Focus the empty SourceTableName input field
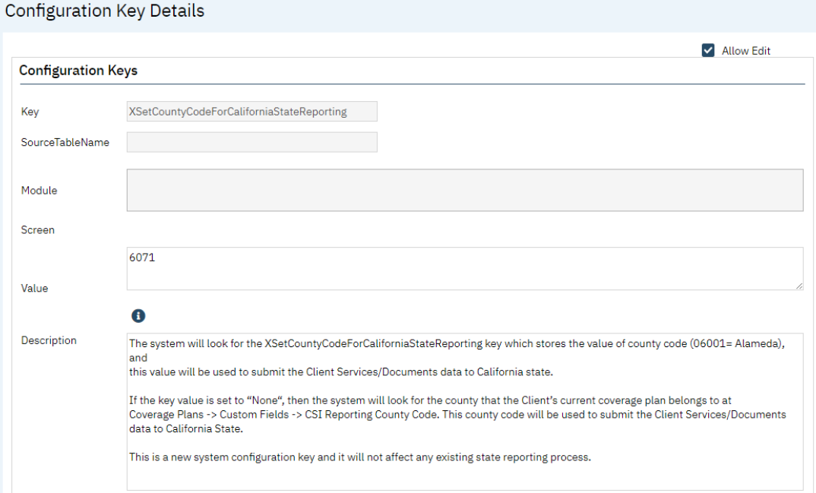Viewport: 816px width, 493px height. pyautogui.click(x=251, y=142)
